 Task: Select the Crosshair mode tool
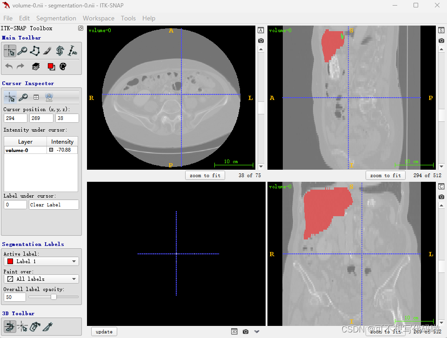tap(10, 51)
